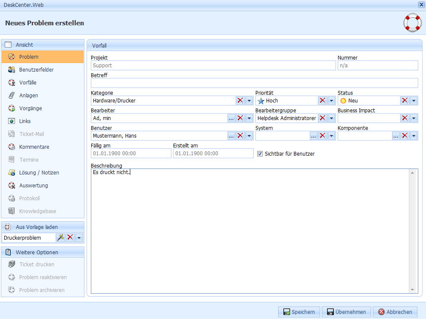
Task: Click the browse button for Bearbeiter
Action: (231, 118)
